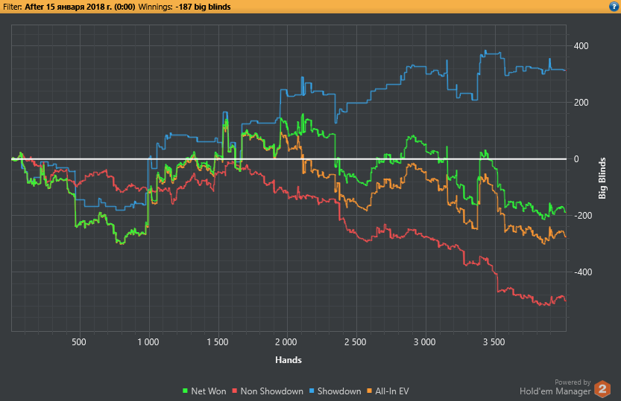Click the 'Powered by' caption text
The width and height of the screenshot is (621, 401).
click(573, 382)
